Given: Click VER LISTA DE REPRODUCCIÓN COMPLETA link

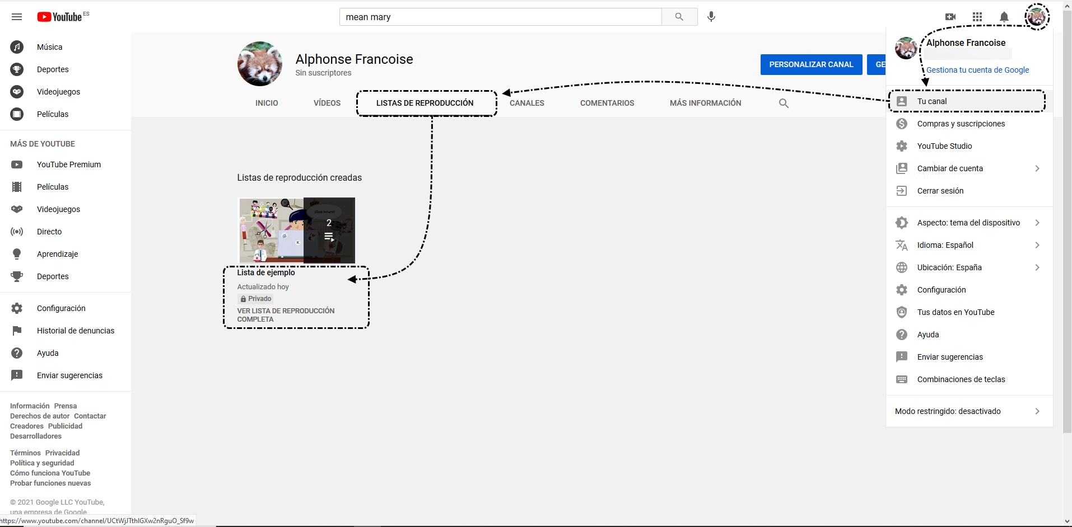Looking at the screenshot, I should click(x=286, y=315).
